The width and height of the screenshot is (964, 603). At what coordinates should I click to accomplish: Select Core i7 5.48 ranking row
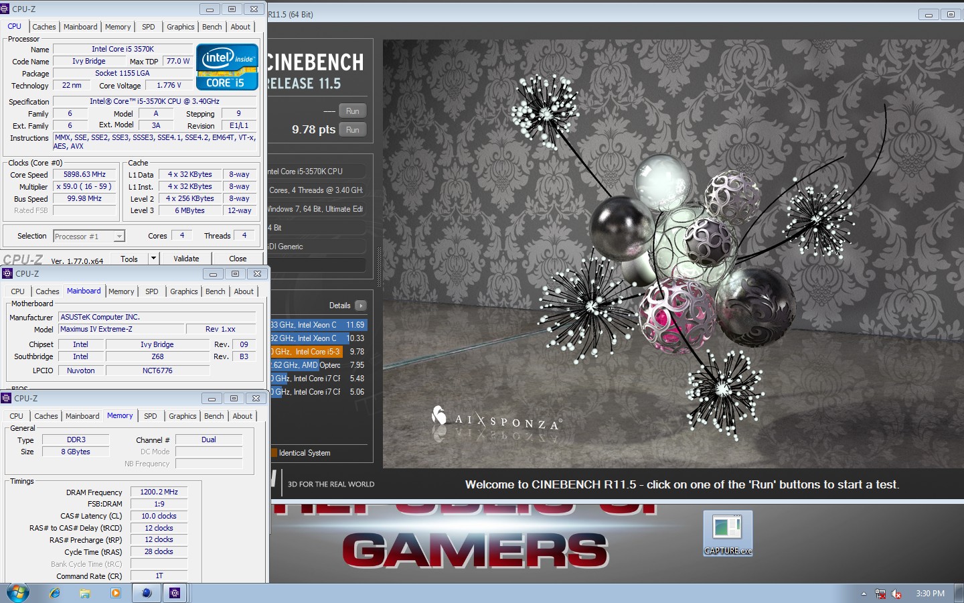(x=319, y=379)
